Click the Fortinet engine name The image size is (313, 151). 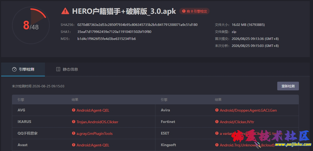pyautogui.click(x=168, y=122)
